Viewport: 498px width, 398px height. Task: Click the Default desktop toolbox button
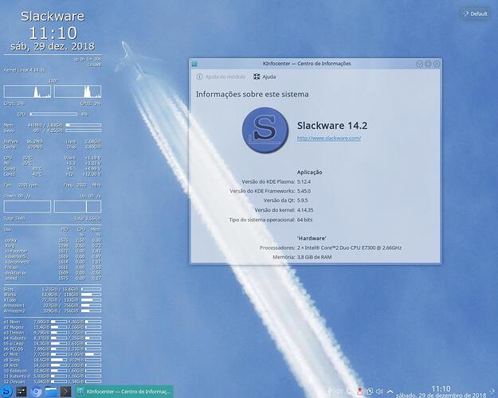point(475,14)
